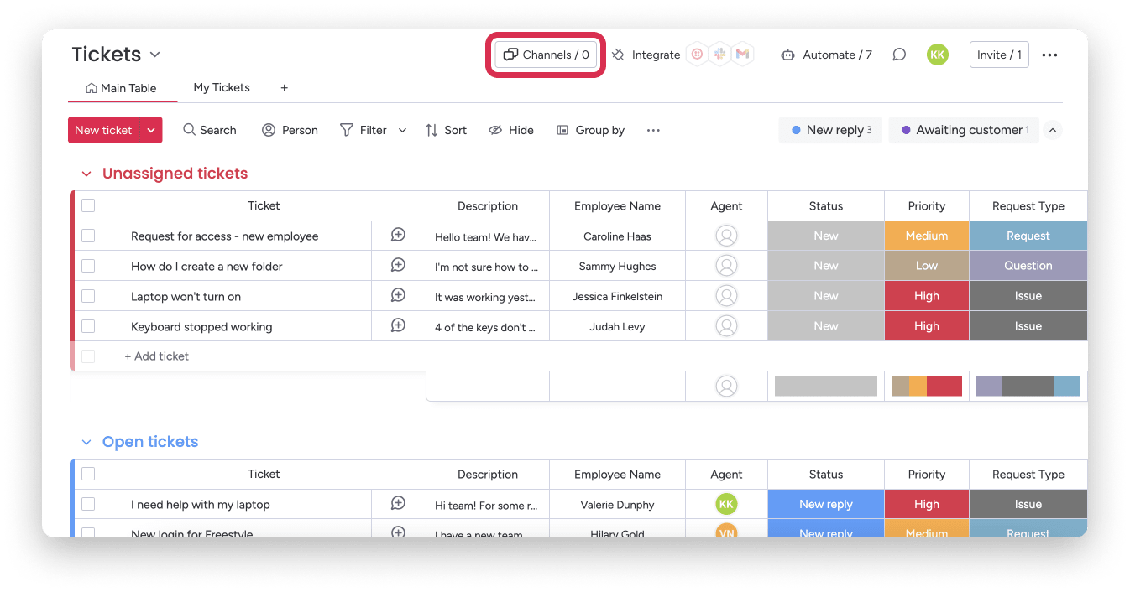This screenshot has width=1130, height=592.
Task: Click agent avatar for Caroline Haas ticket
Action: 726,236
